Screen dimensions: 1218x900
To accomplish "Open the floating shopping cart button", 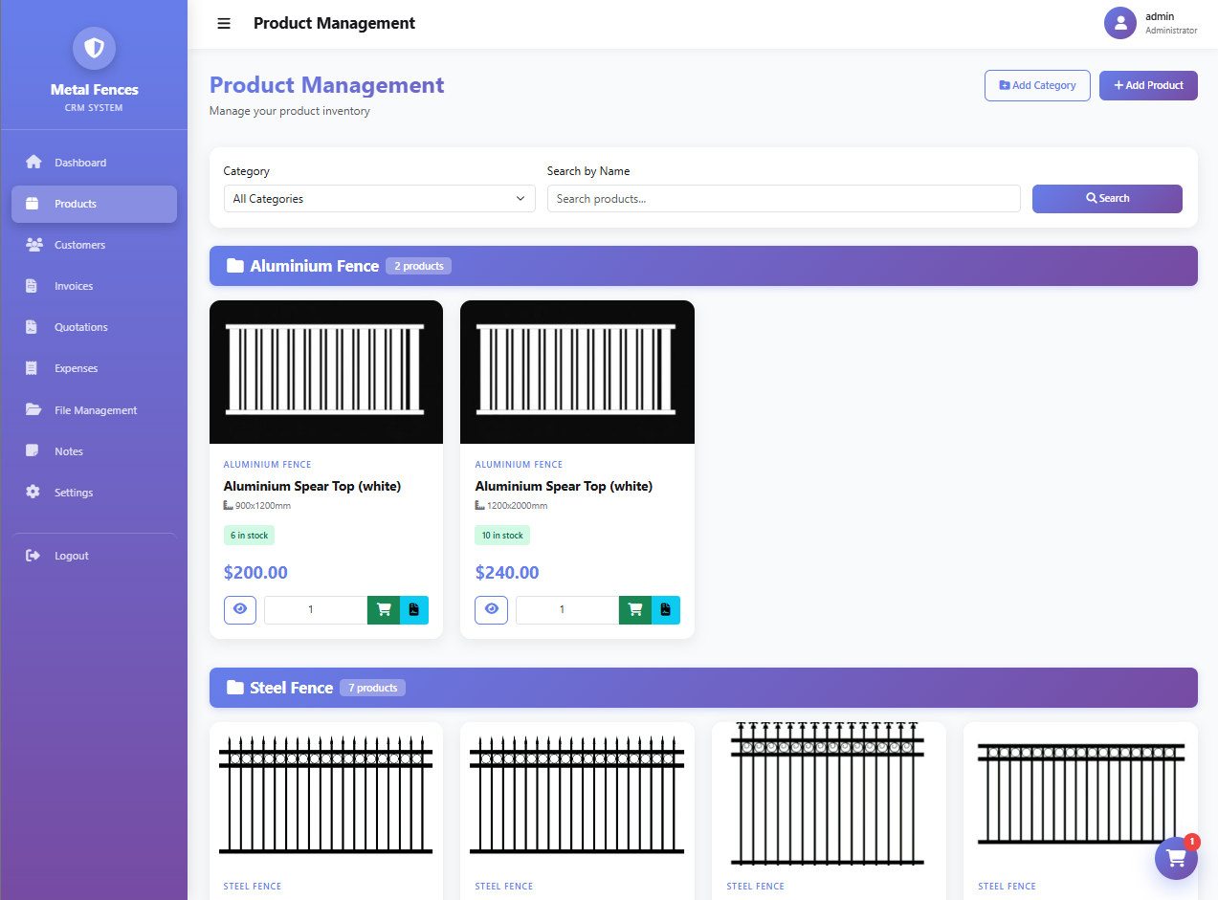I will [x=1176, y=858].
